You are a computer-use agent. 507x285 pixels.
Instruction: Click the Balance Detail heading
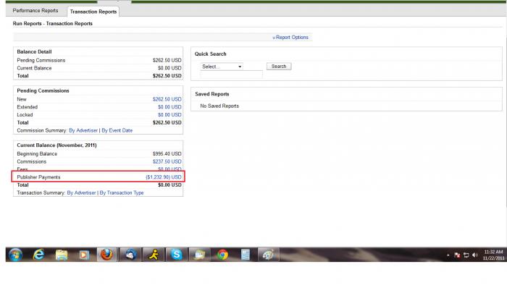(x=34, y=51)
